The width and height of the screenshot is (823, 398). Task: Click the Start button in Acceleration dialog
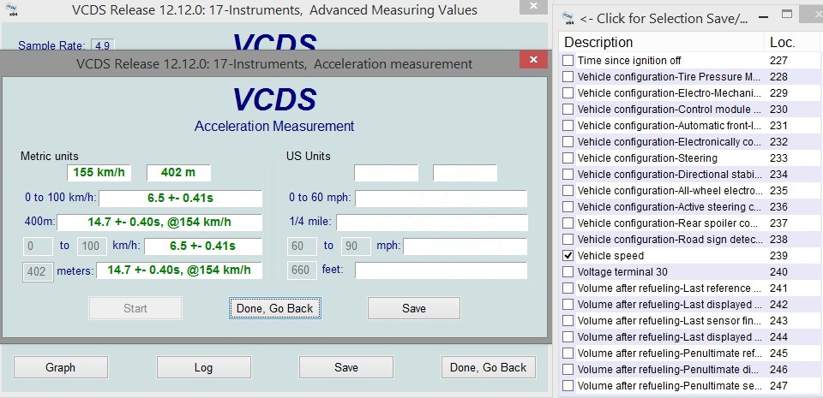(135, 308)
